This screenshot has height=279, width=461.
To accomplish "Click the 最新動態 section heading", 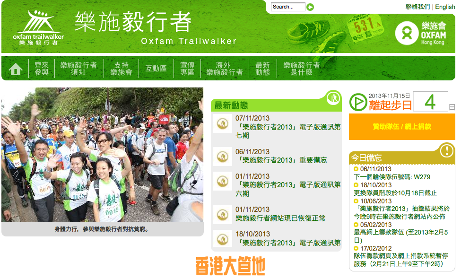I will point(231,105).
